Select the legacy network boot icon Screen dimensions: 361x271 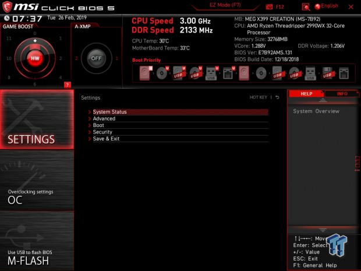click(x=344, y=73)
